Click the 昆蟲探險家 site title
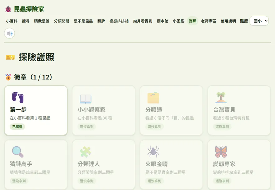 tap(29, 9)
